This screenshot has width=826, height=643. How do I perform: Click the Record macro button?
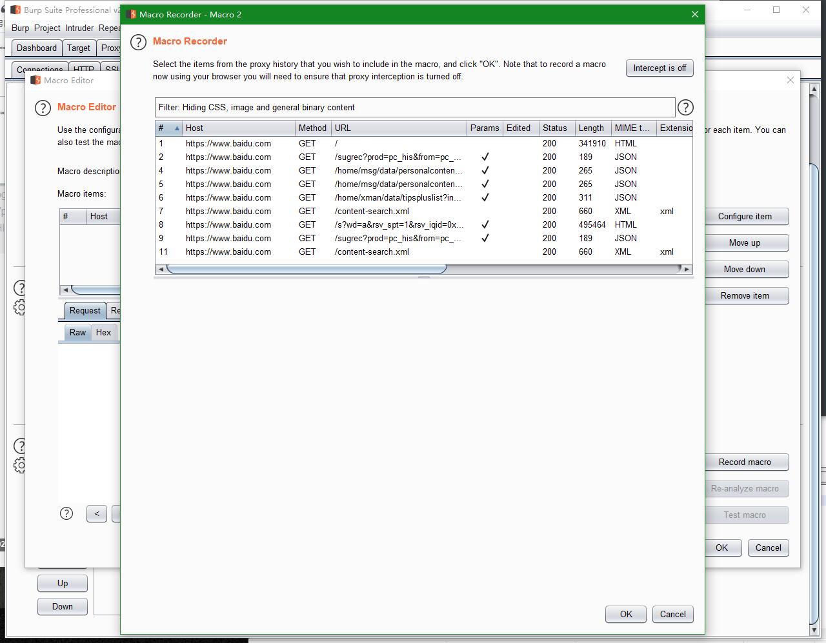(x=745, y=462)
